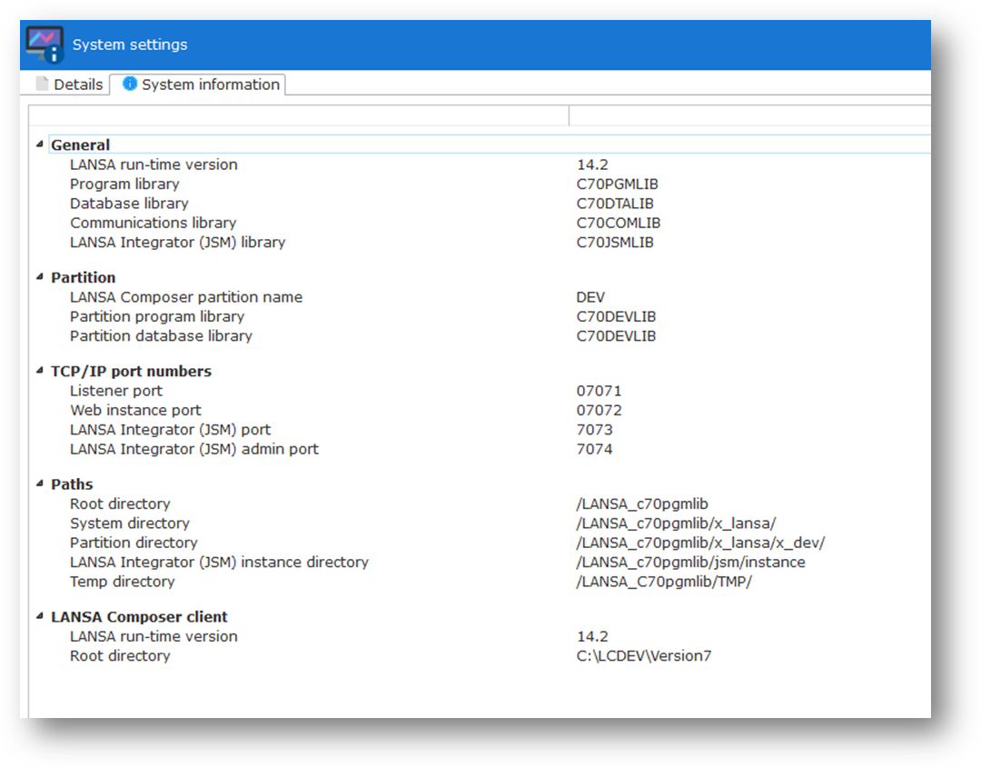
Task: Click the C:\LCDEV\Version7 root directory value
Action: (643, 655)
